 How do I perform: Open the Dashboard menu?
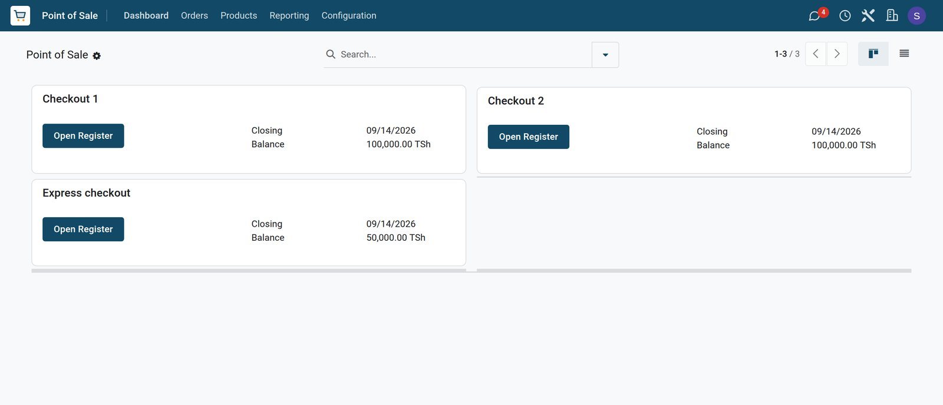[x=146, y=15]
